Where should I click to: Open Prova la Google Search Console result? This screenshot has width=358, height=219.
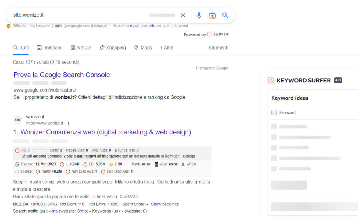pyautogui.click(x=62, y=75)
